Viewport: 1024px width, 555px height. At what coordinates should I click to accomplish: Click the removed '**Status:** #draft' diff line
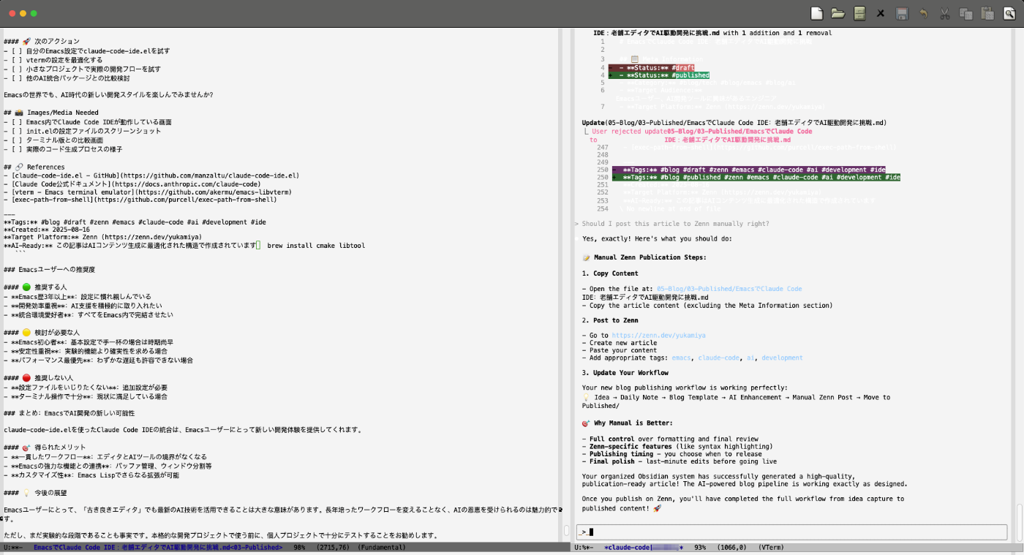point(653,67)
